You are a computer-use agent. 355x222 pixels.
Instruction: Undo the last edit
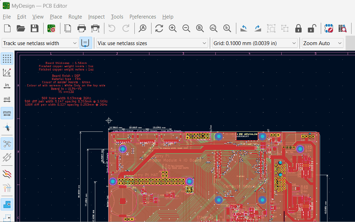point(112,29)
